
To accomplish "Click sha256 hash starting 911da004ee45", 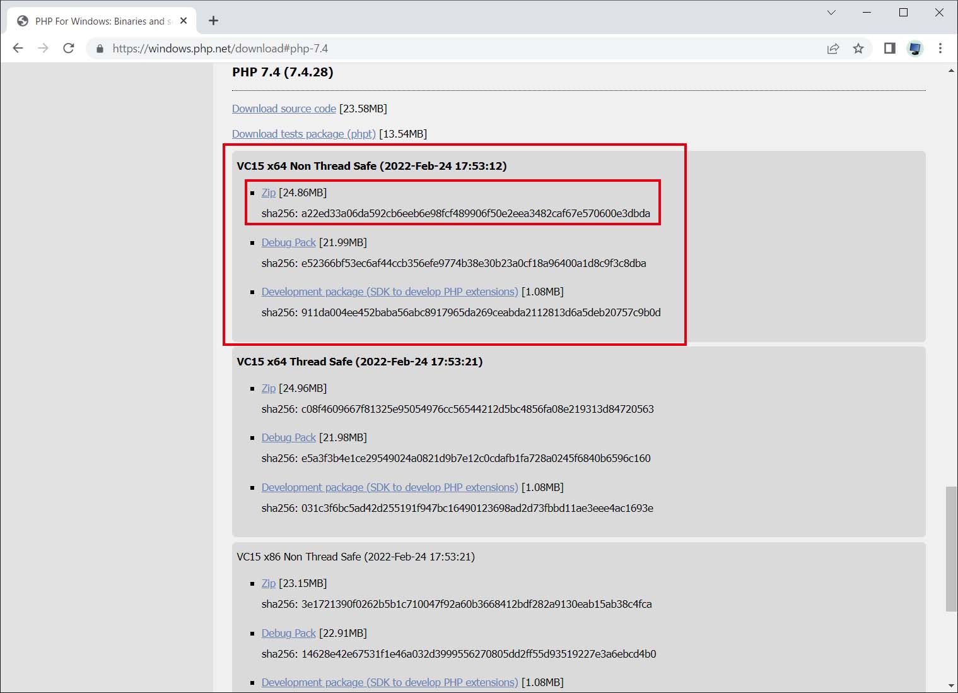I will pyautogui.click(x=481, y=312).
